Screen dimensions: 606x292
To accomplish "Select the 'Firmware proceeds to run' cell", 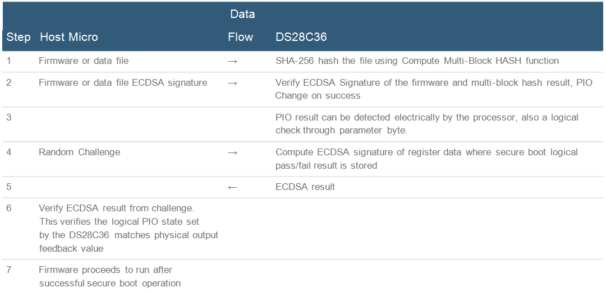I will (109, 276).
